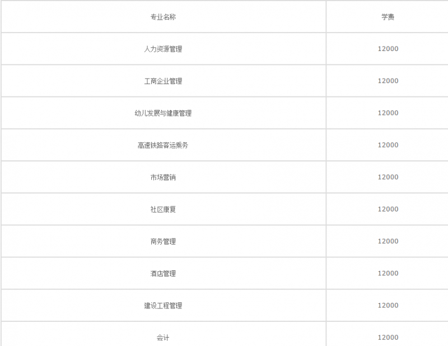The image size is (448, 346).
Task: Select the 幼儿发展与健康管理 cell
Action: (163, 113)
